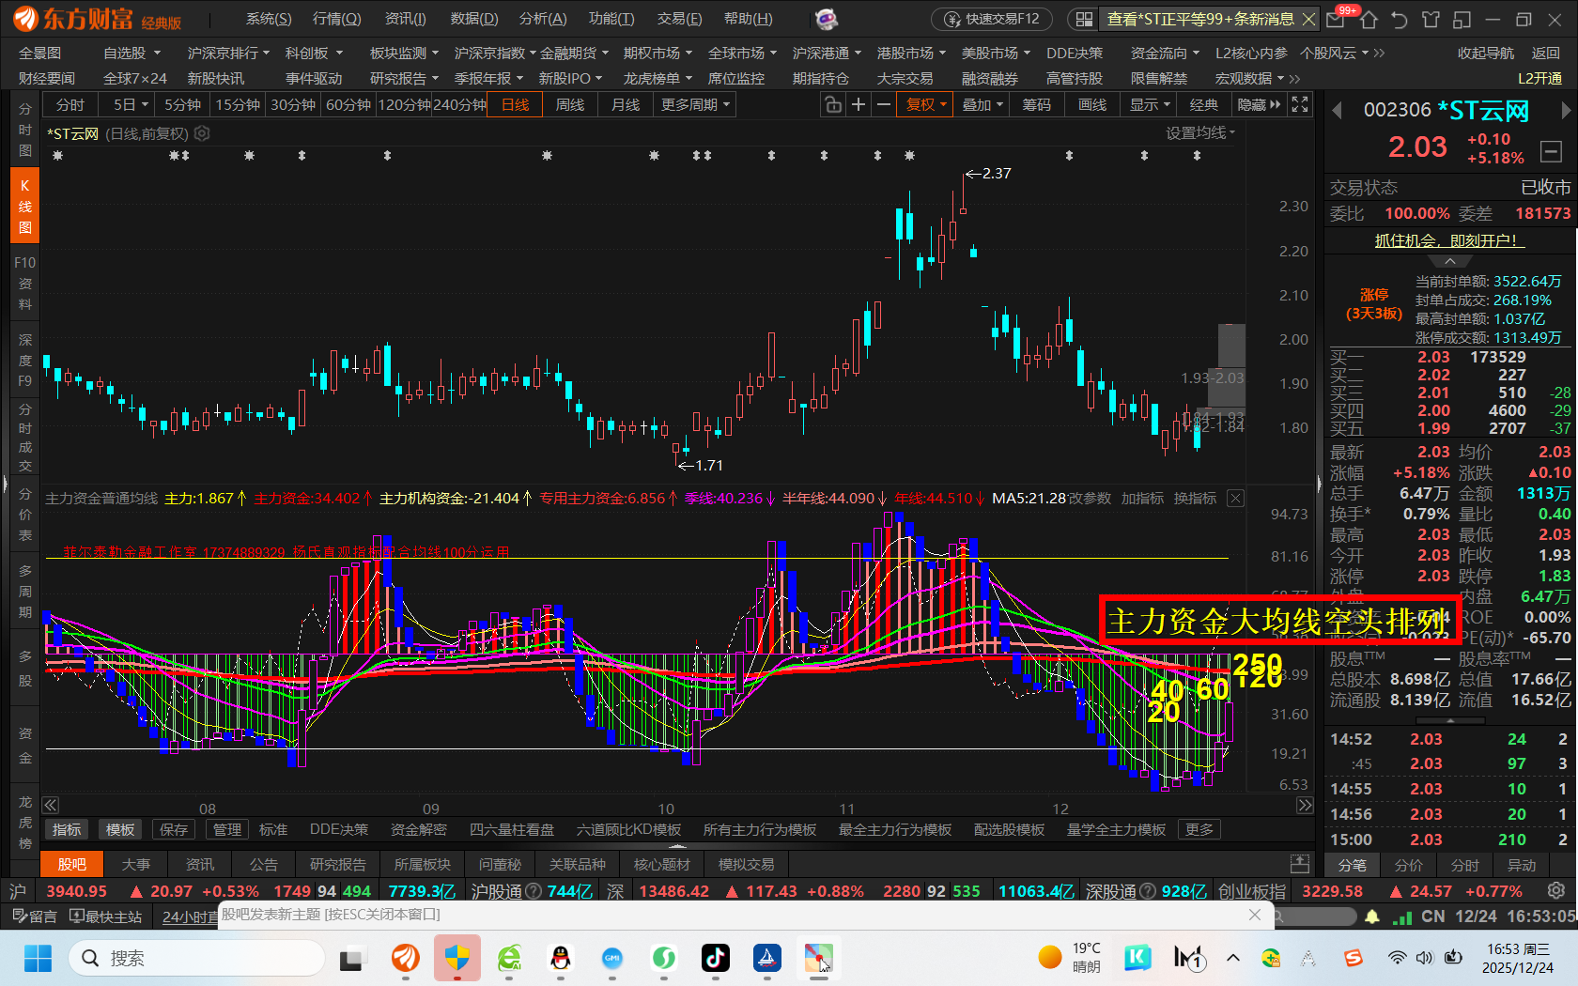Screen dimensions: 1578x986
Task: Click the lock icon in chart toolbar
Action: (833, 105)
